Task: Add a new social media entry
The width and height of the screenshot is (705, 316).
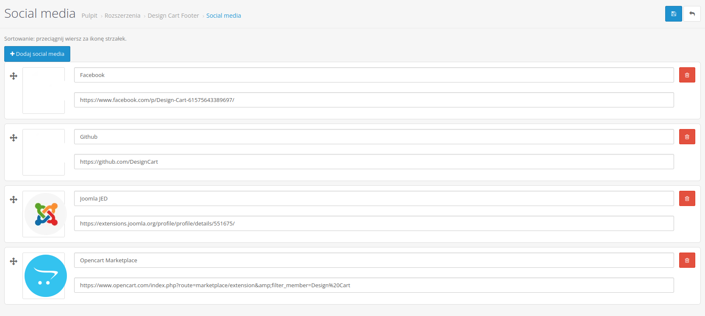Action: click(x=37, y=54)
